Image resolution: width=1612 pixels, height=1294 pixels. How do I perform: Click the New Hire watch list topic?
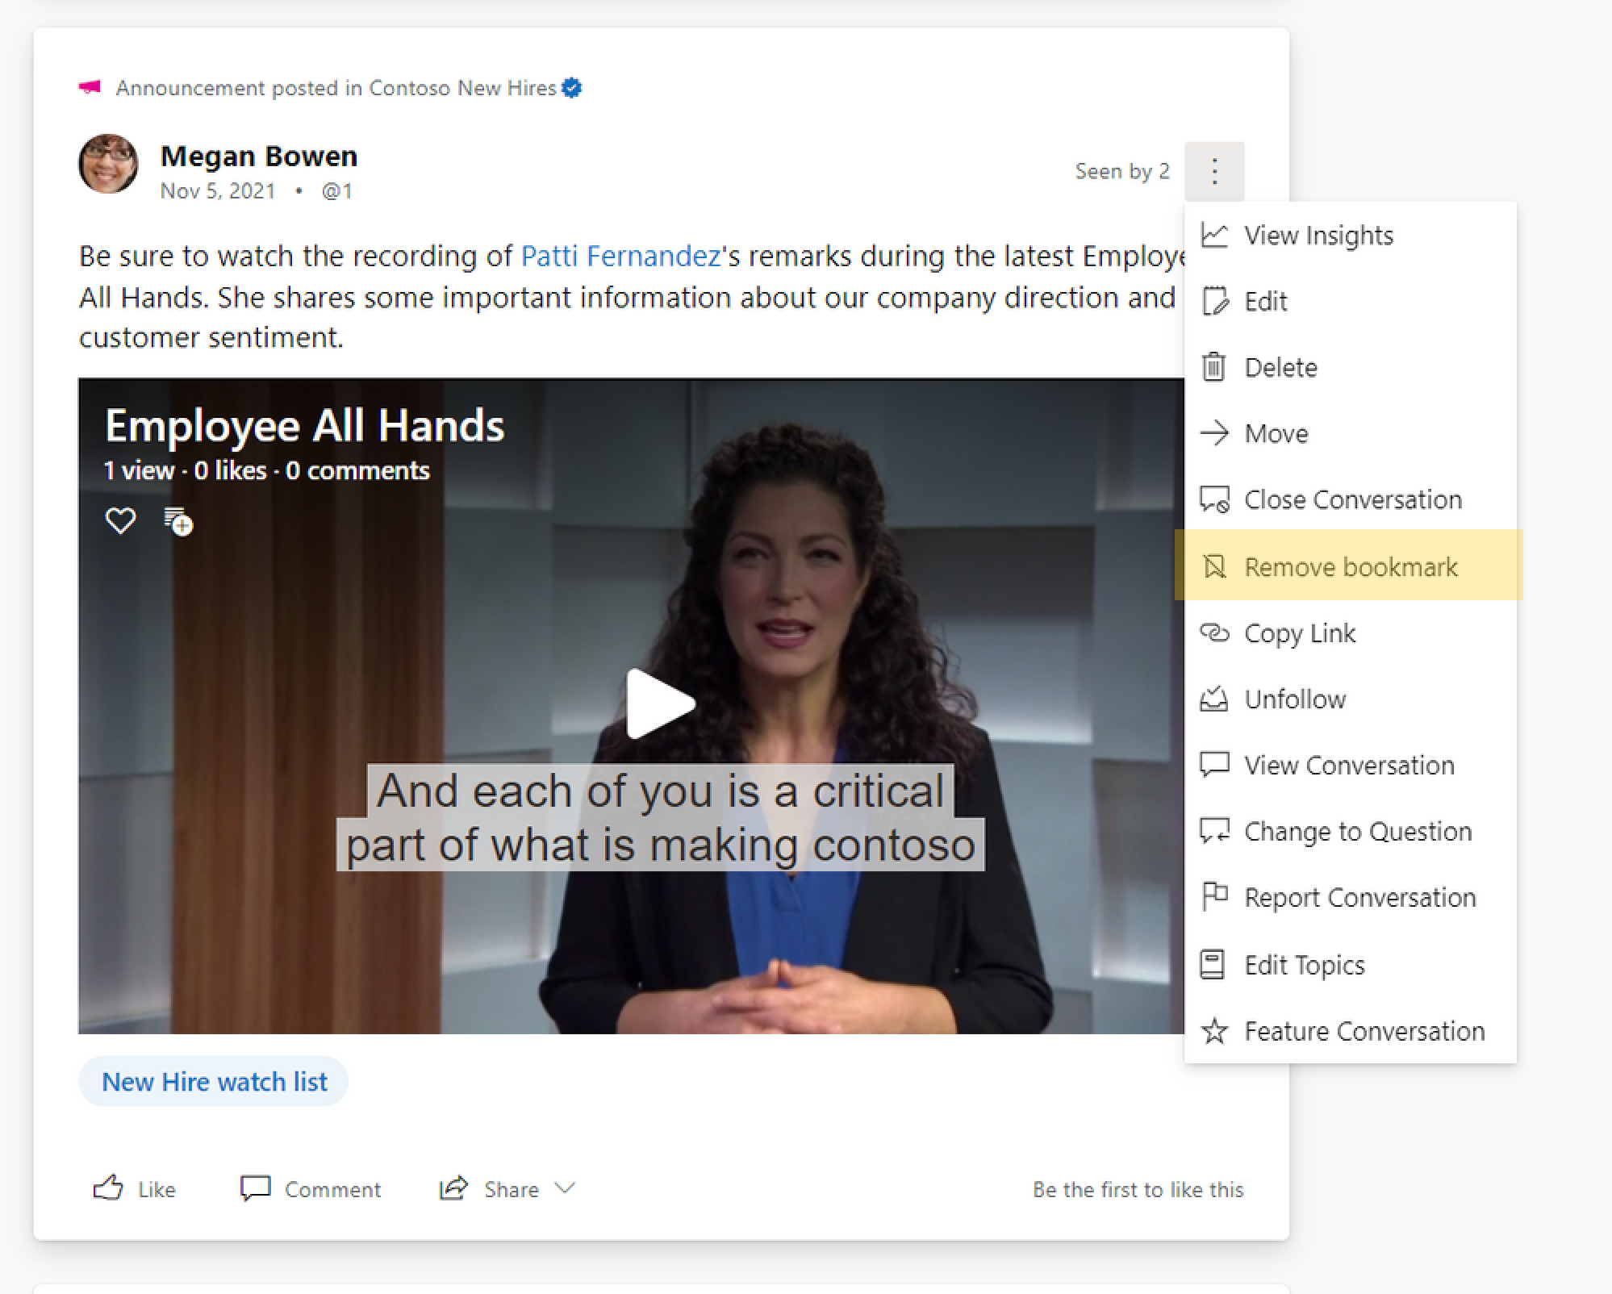pos(214,1081)
